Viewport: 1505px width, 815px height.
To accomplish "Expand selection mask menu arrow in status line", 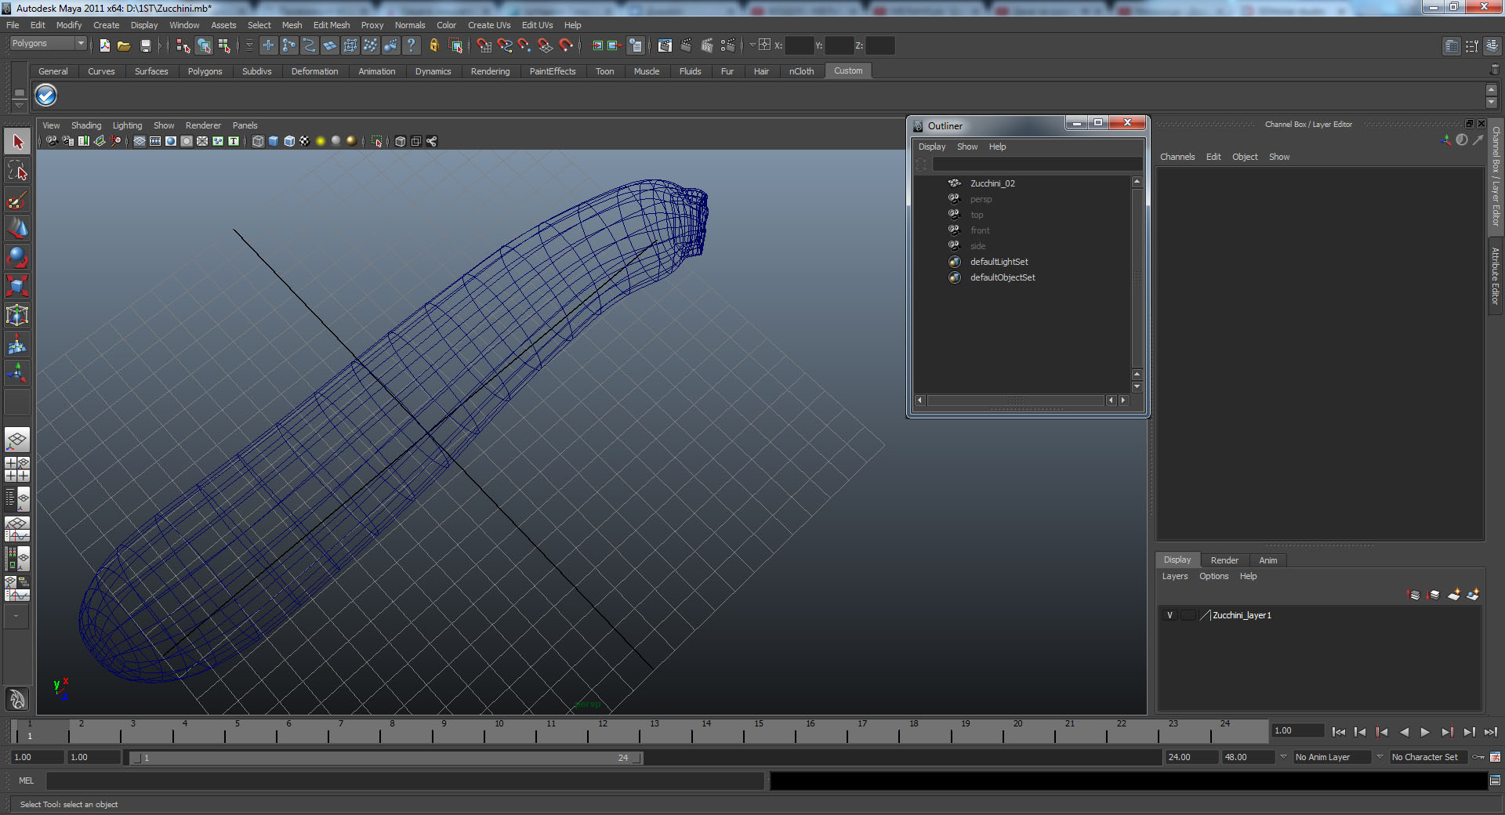I will coord(249,45).
